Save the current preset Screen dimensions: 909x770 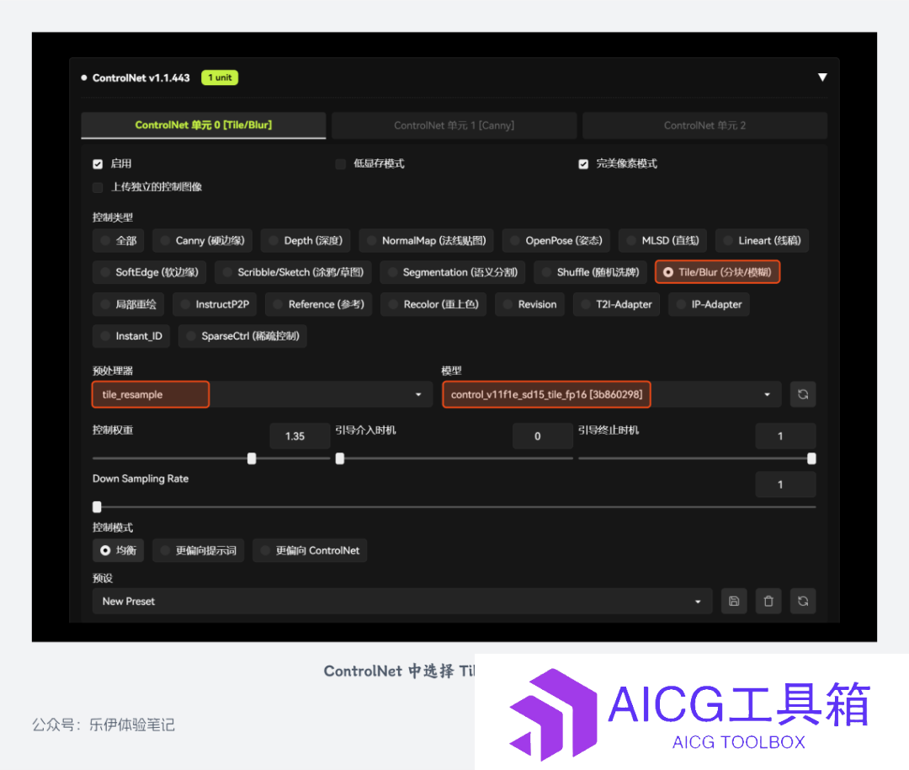[734, 602]
